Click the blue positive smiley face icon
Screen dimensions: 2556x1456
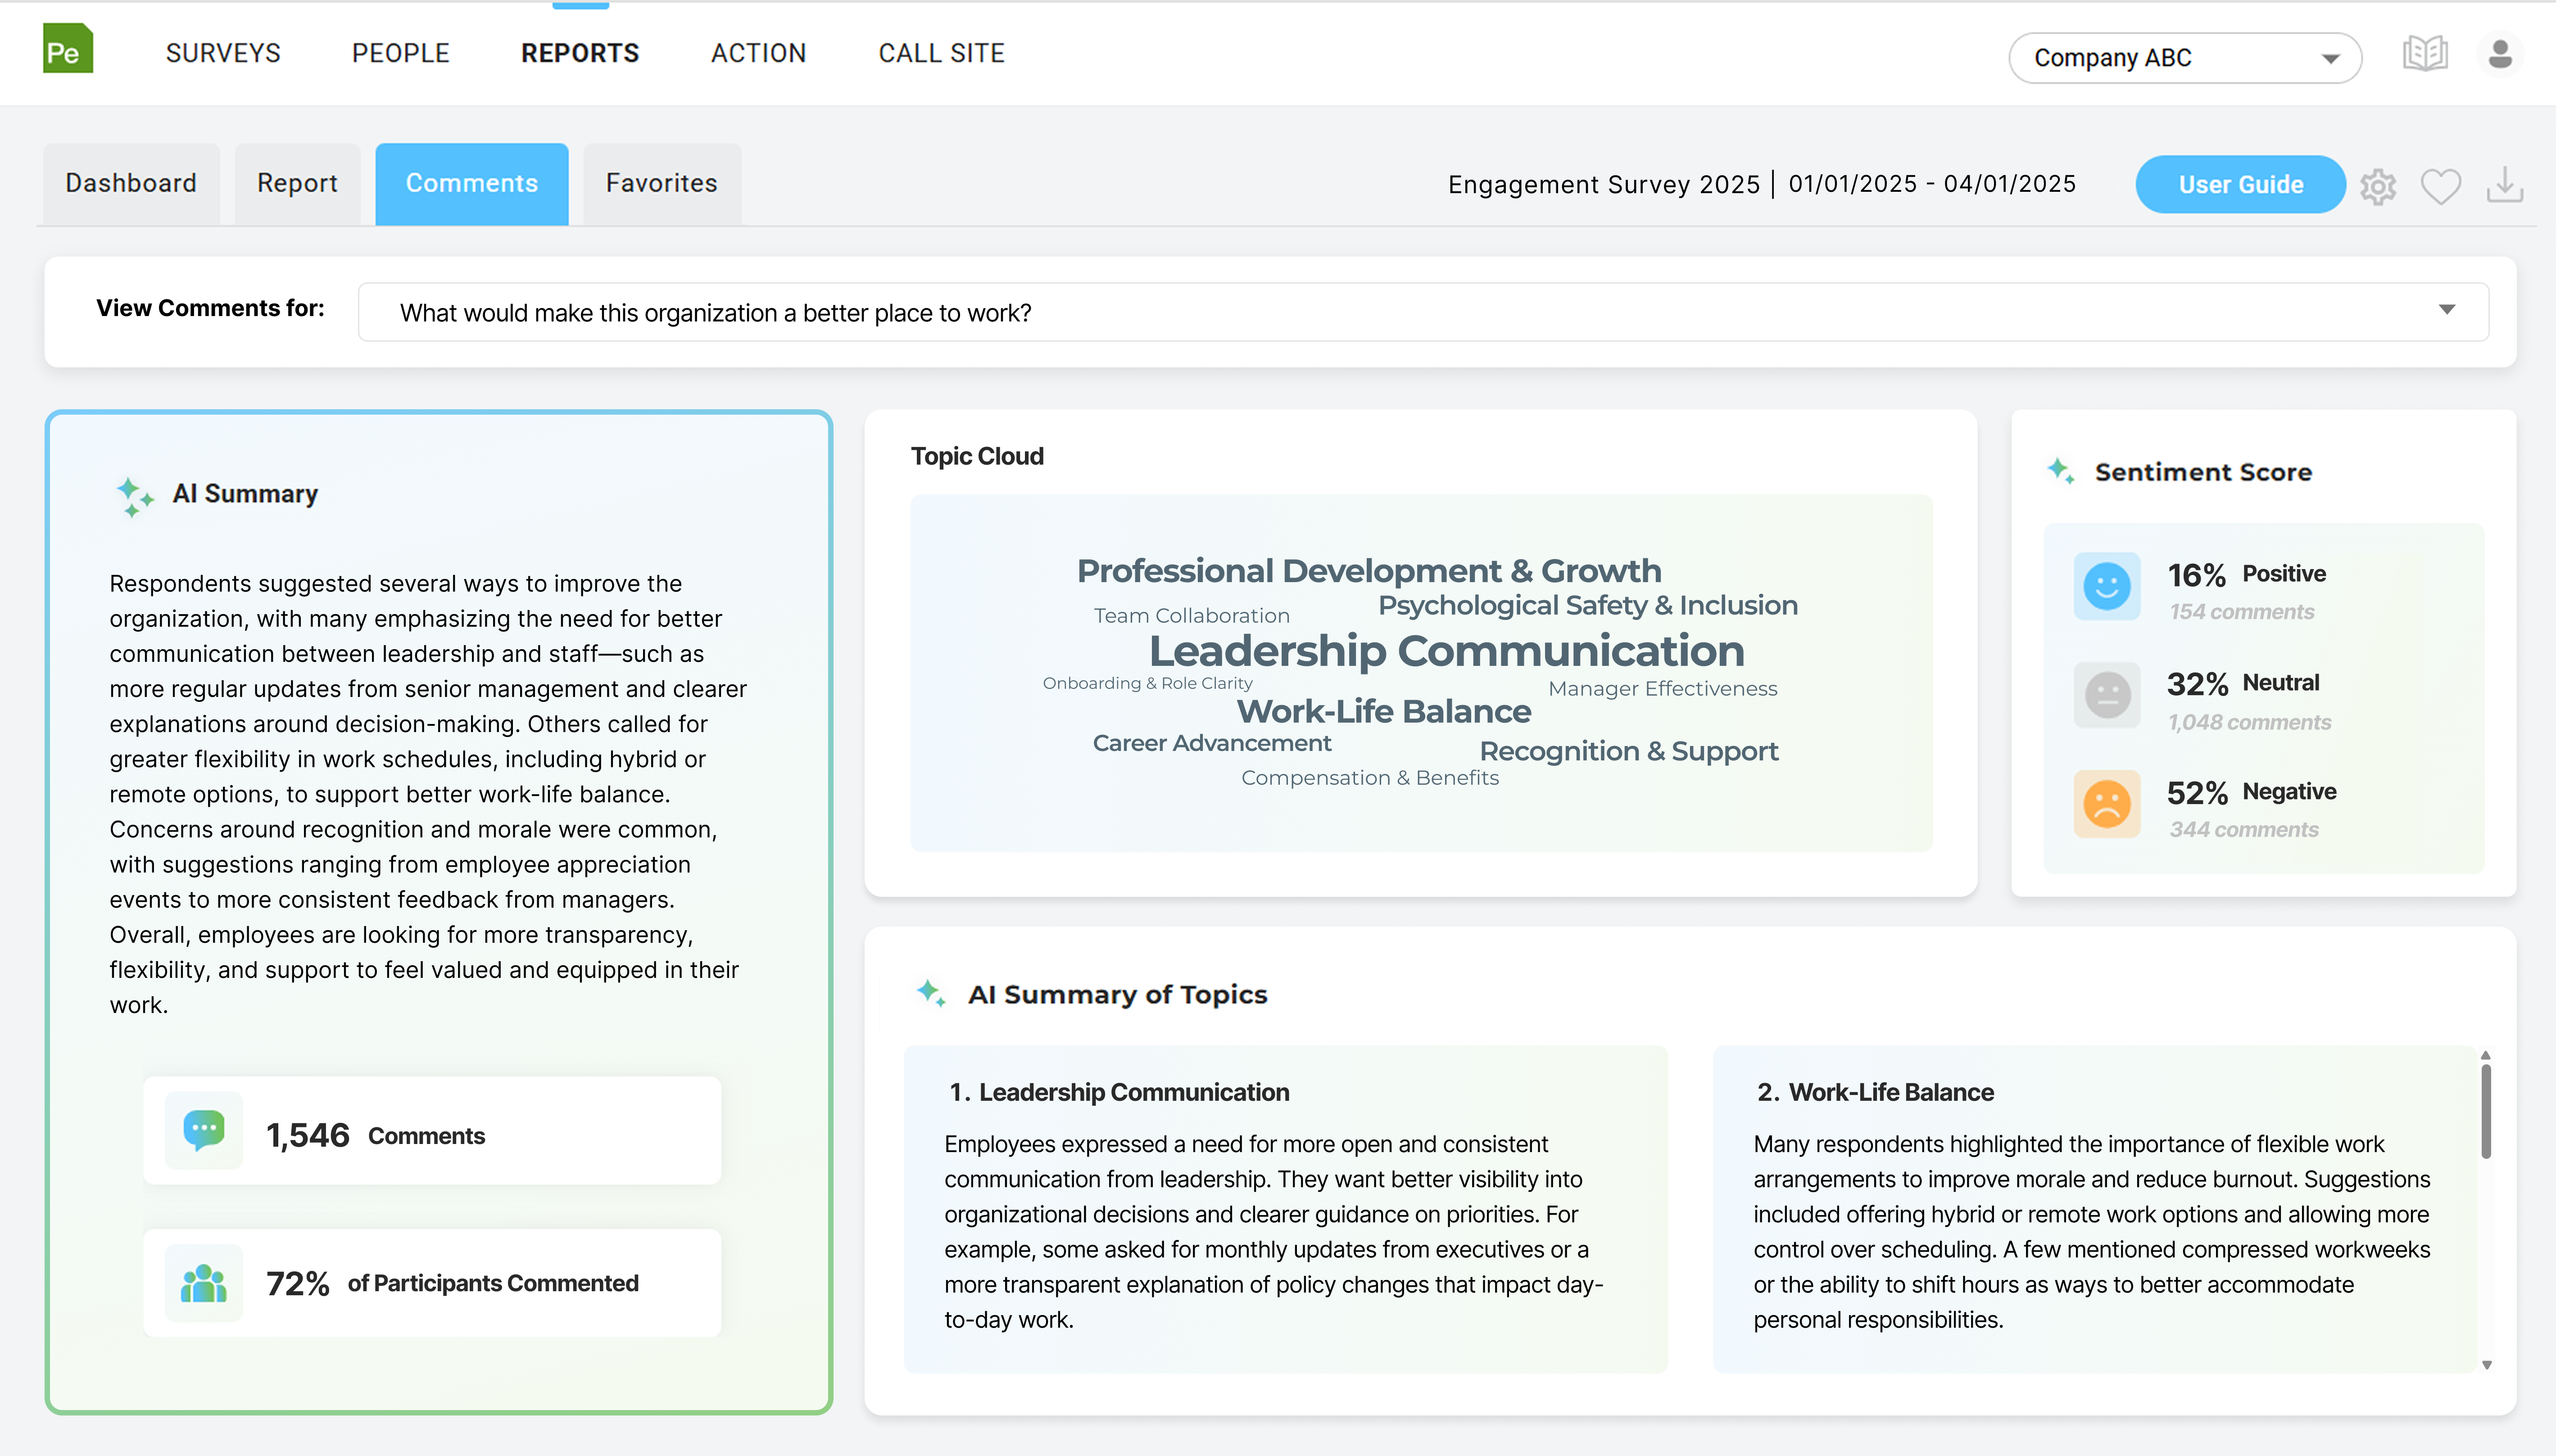coord(2106,587)
